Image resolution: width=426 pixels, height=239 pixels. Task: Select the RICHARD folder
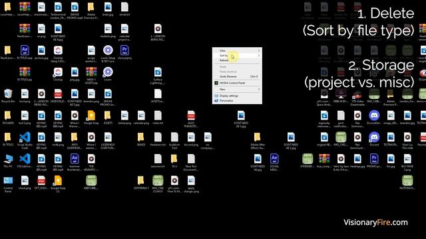(8, 118)
